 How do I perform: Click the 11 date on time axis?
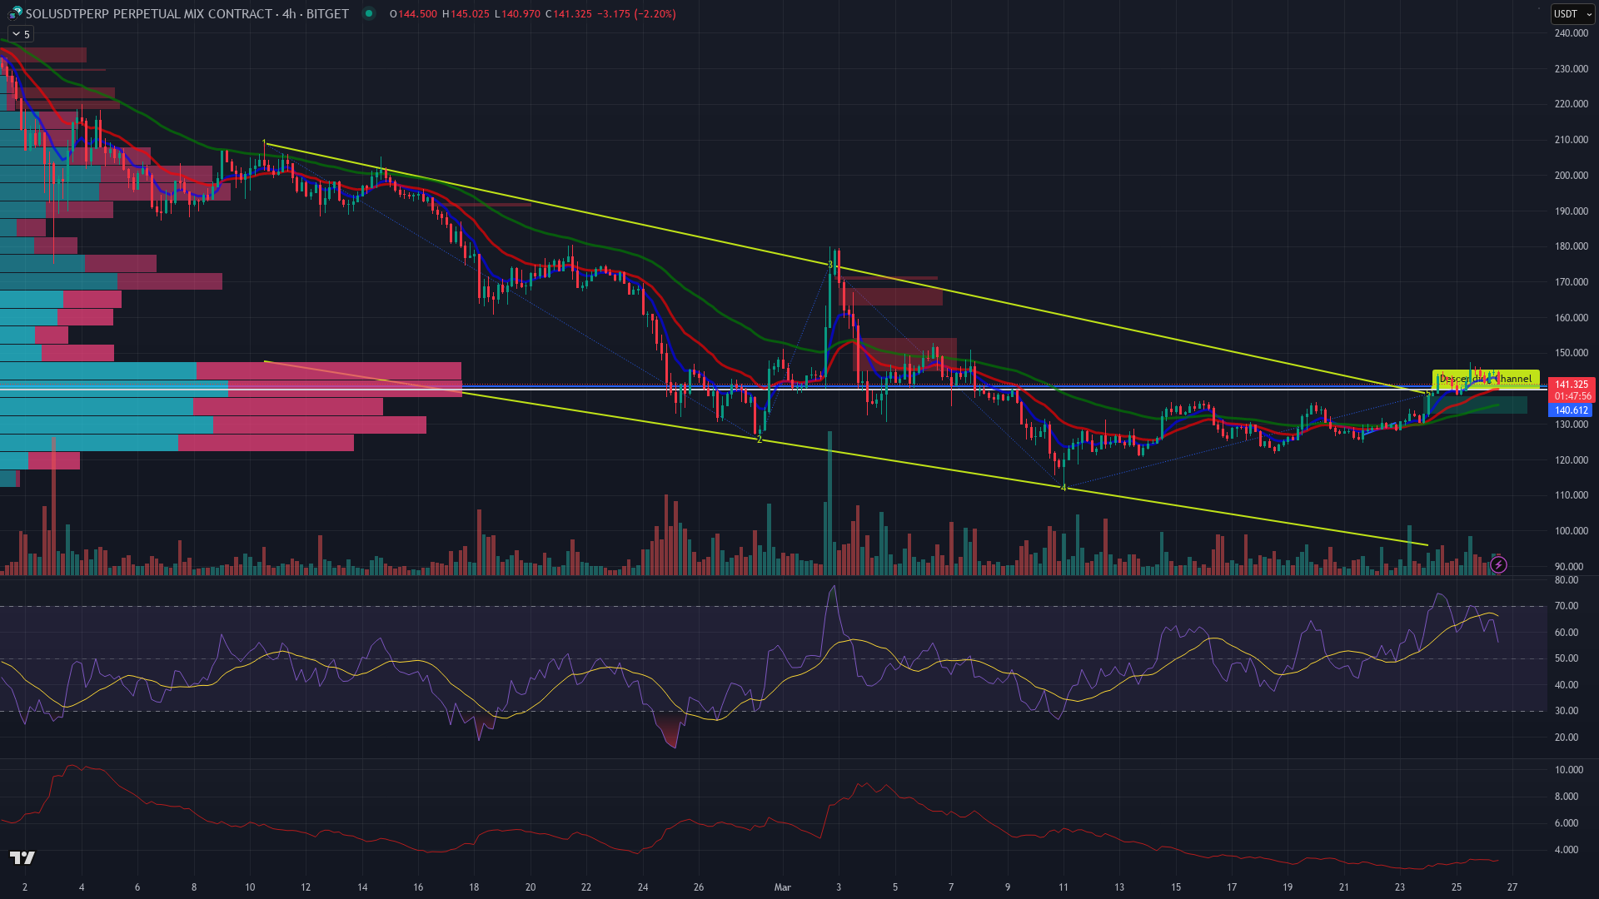(1064, 887)
